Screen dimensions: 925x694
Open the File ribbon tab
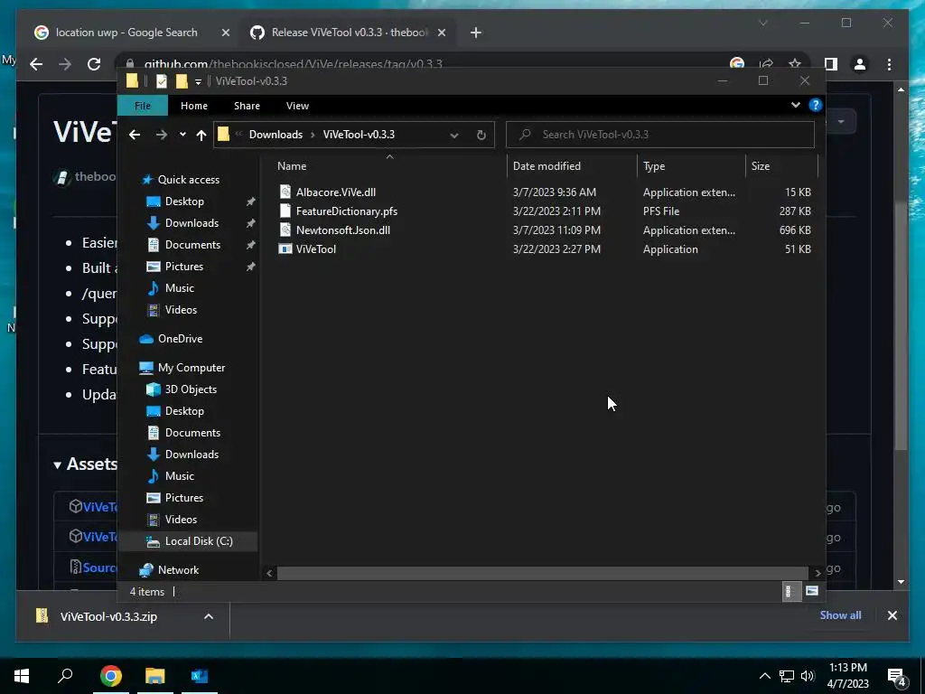[143, 106]
